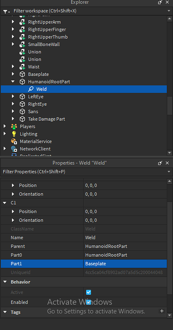
Task: Click Properties scrollbar up arrow
Action: pyautogui.click(x=169, y=181)
